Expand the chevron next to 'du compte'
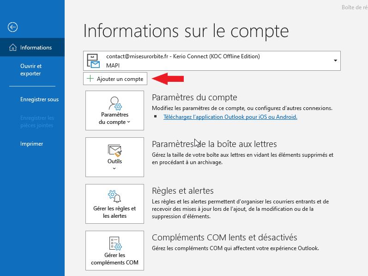Viewport: 368px width, 276px height. pyautogui.click(x=129, y=123)
